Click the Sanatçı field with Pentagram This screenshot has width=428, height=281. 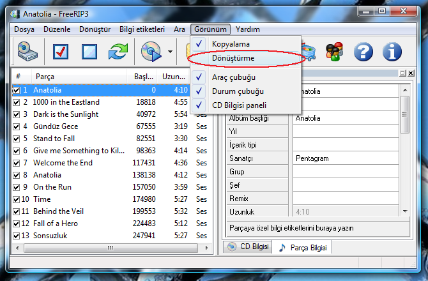click(x=346, y=158)
